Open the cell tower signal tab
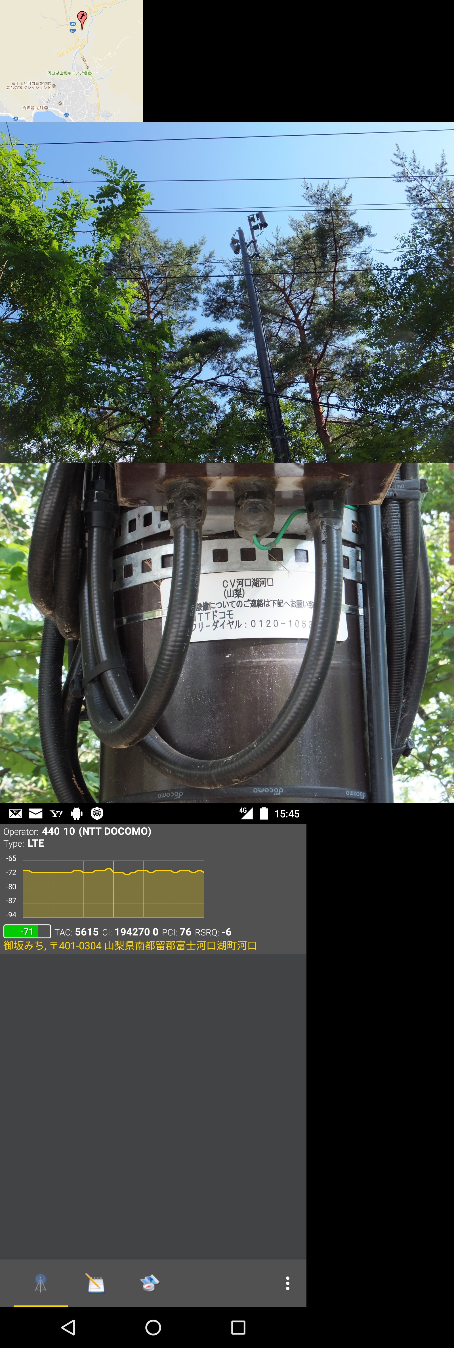The image size is (454, 1348). coord(41,1282)
